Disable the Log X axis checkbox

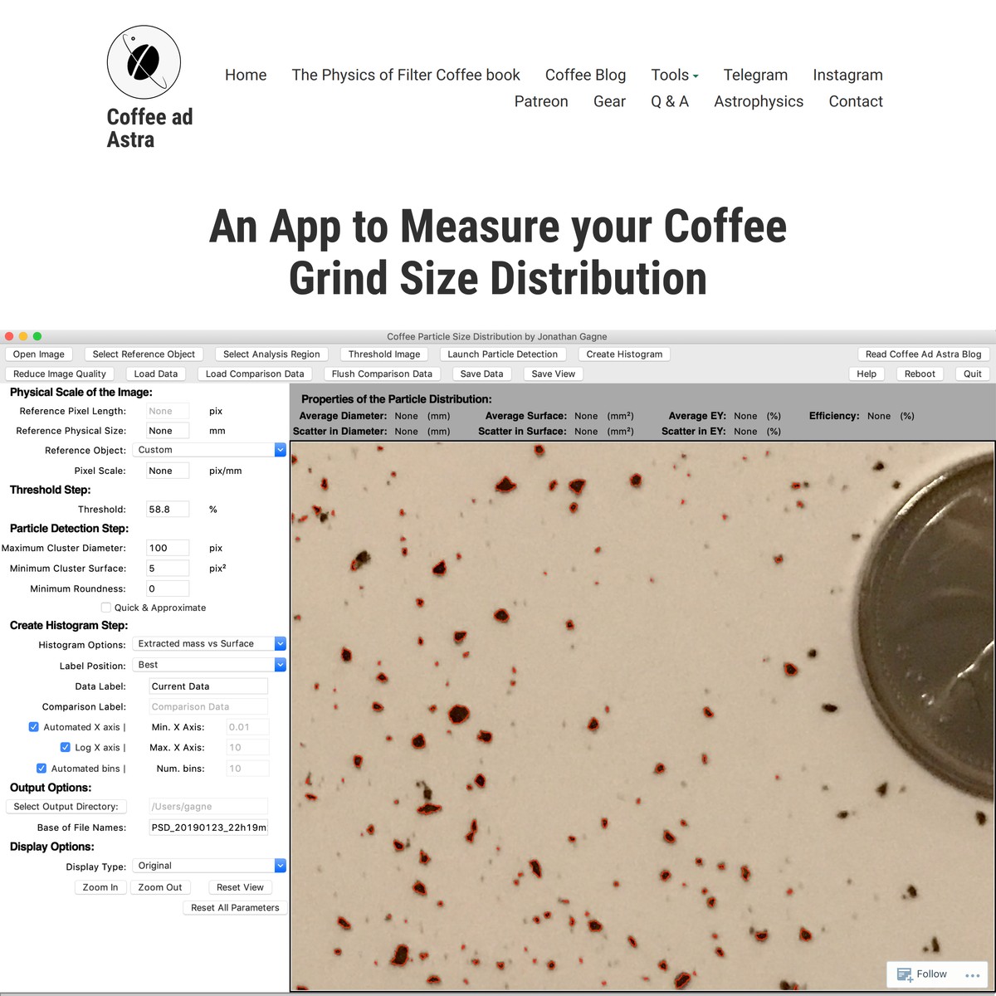(66, 746)
